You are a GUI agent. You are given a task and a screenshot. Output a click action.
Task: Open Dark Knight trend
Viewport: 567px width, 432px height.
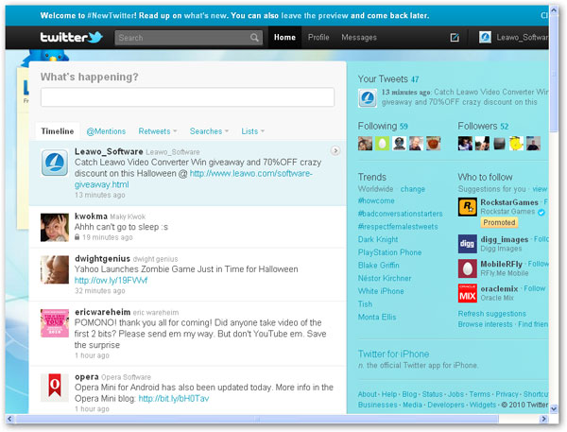(x=377, y=239)
